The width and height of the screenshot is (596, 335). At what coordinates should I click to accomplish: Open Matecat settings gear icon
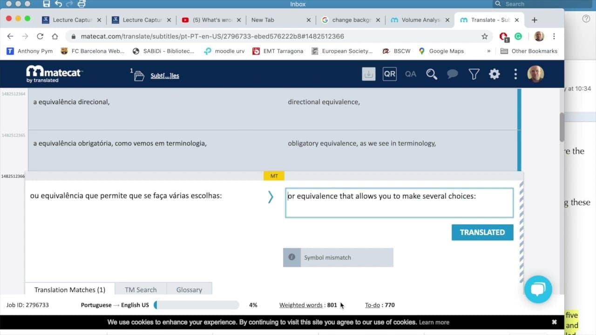[x=494, y=74]
